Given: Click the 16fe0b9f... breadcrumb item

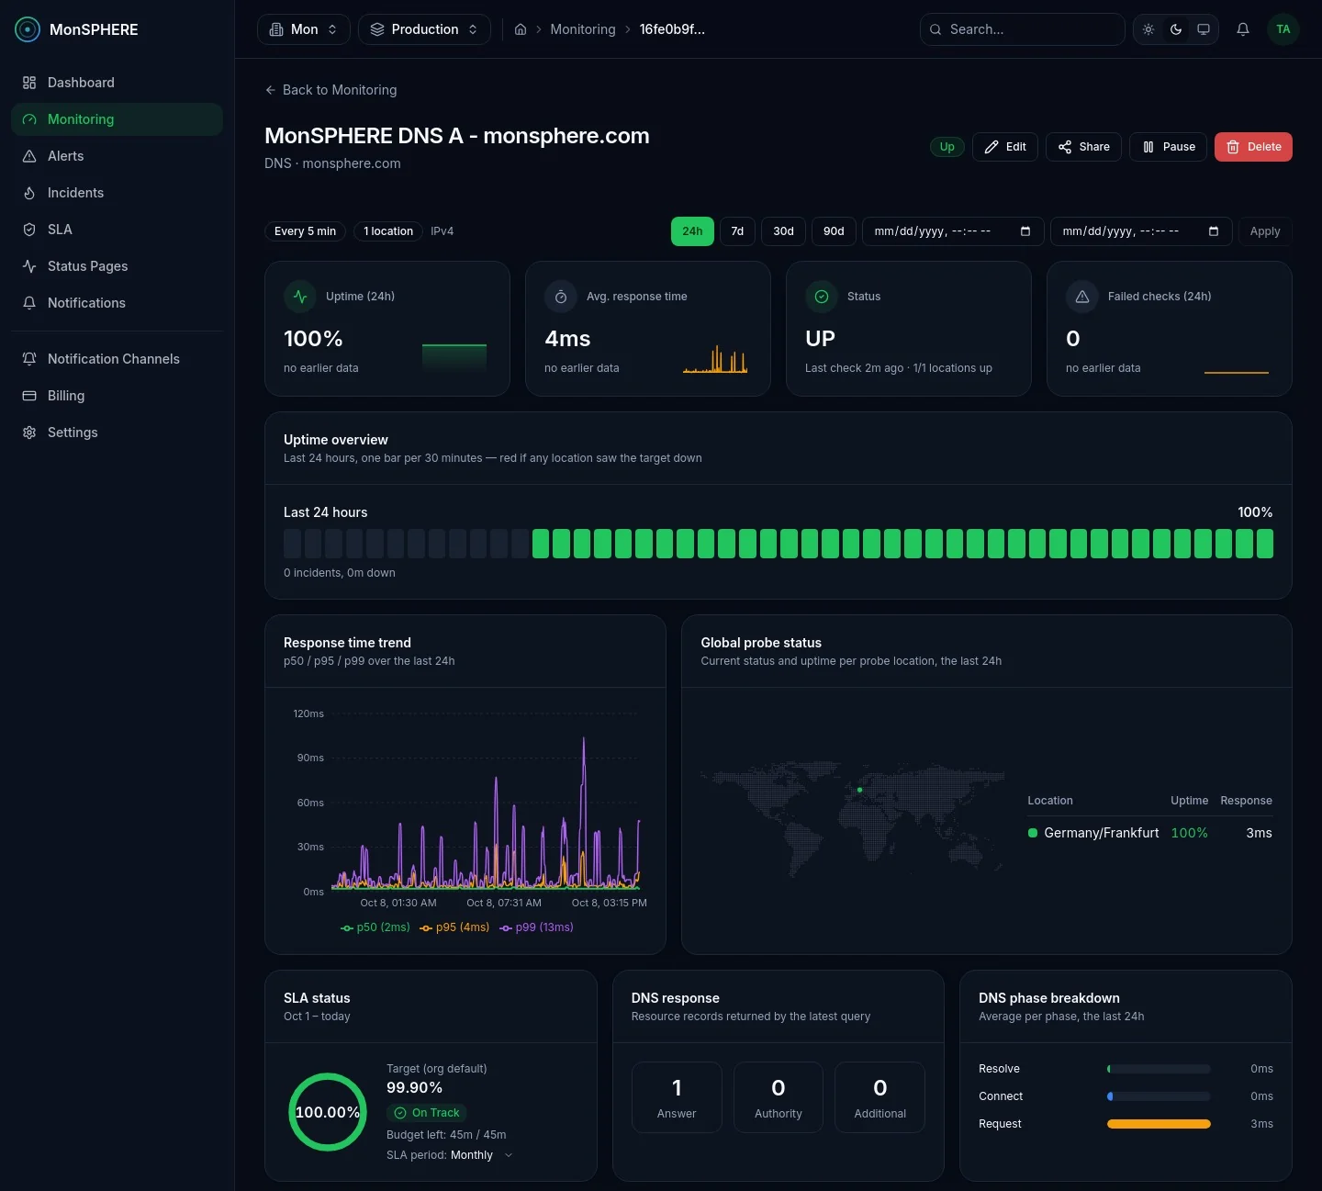Looking at the screenshot, I should pyautogui.click(x=672, y=29).
